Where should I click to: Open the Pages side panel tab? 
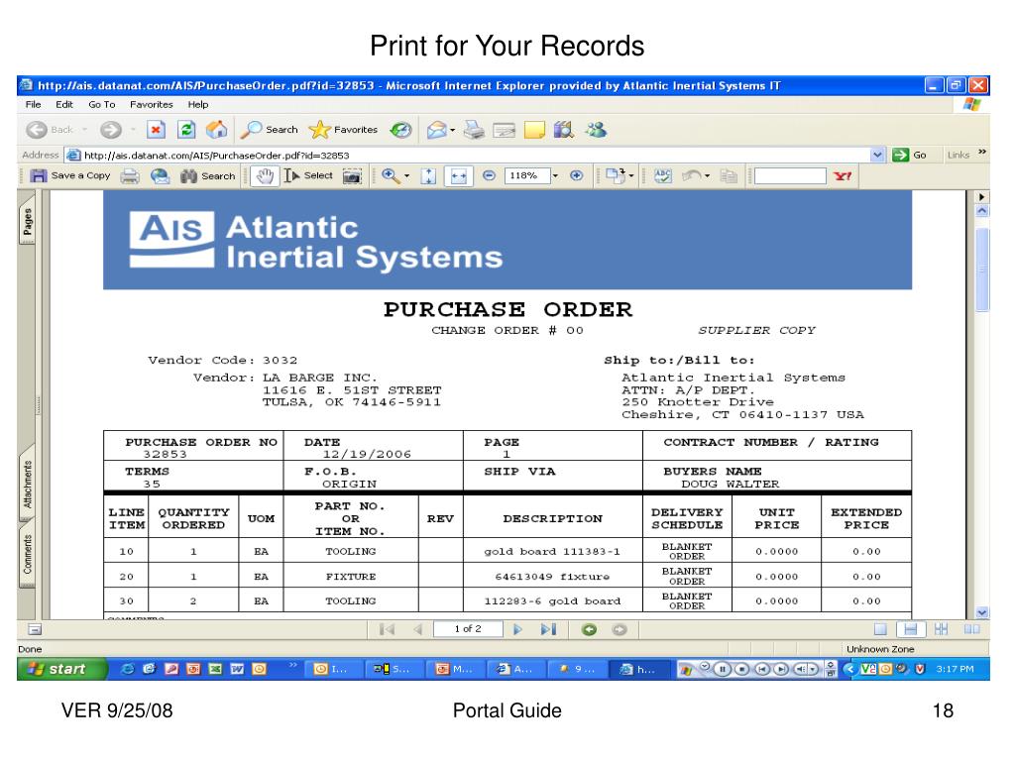click(27, 221)
